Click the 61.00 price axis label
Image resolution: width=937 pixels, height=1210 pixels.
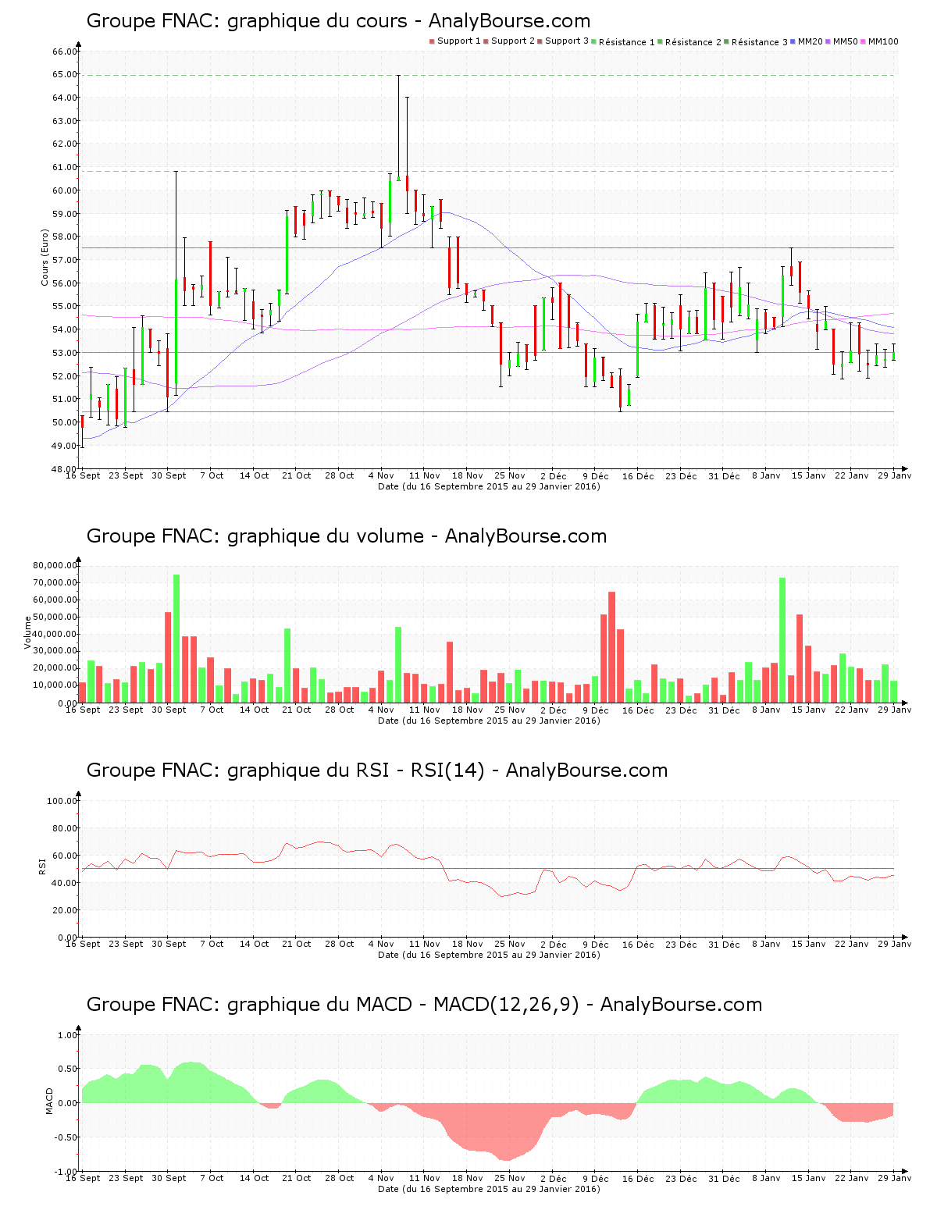(x=65, y=167)
